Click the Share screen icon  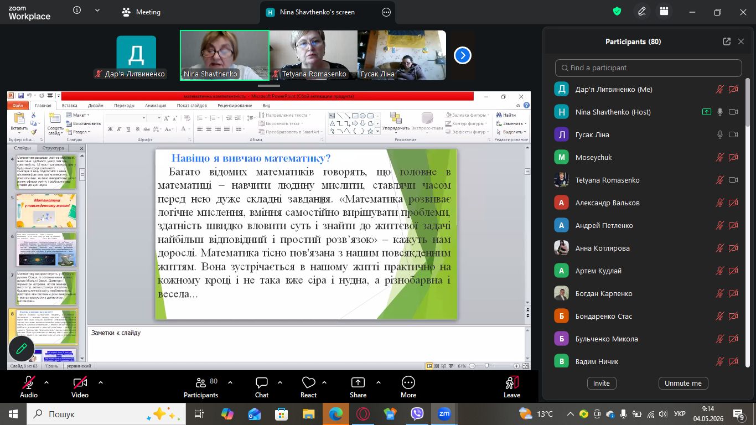(358, 387)
